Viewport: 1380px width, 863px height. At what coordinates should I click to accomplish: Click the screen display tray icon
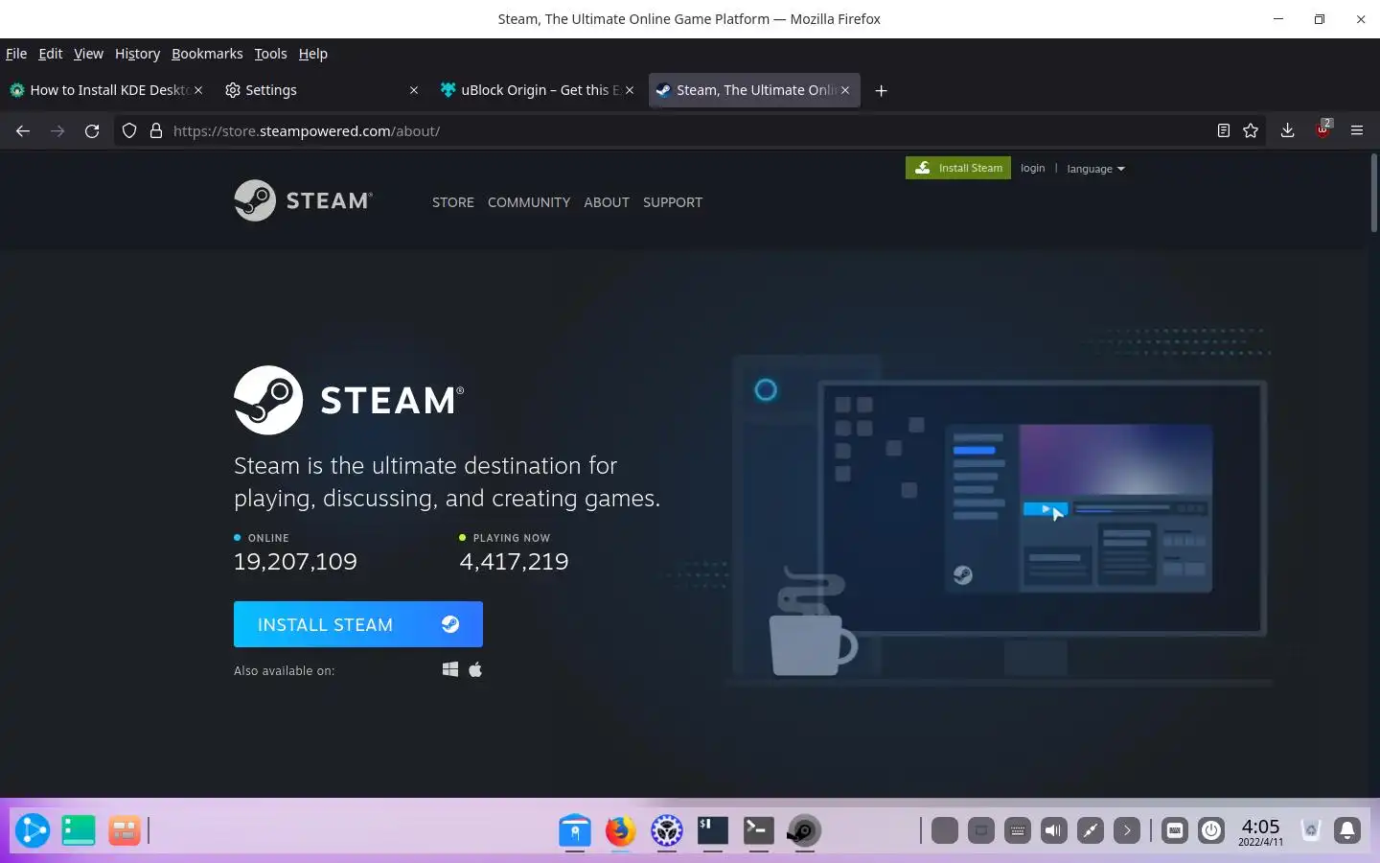tap(981, 830)
